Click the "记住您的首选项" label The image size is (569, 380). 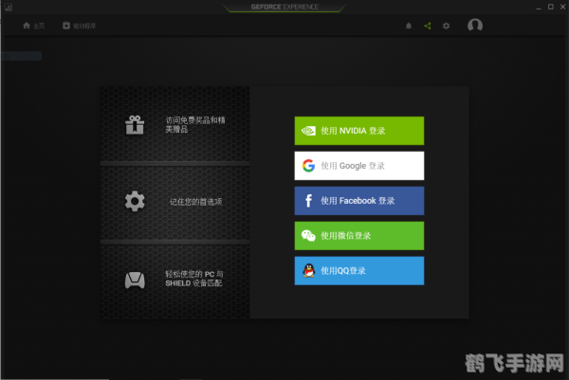[195, 202]
